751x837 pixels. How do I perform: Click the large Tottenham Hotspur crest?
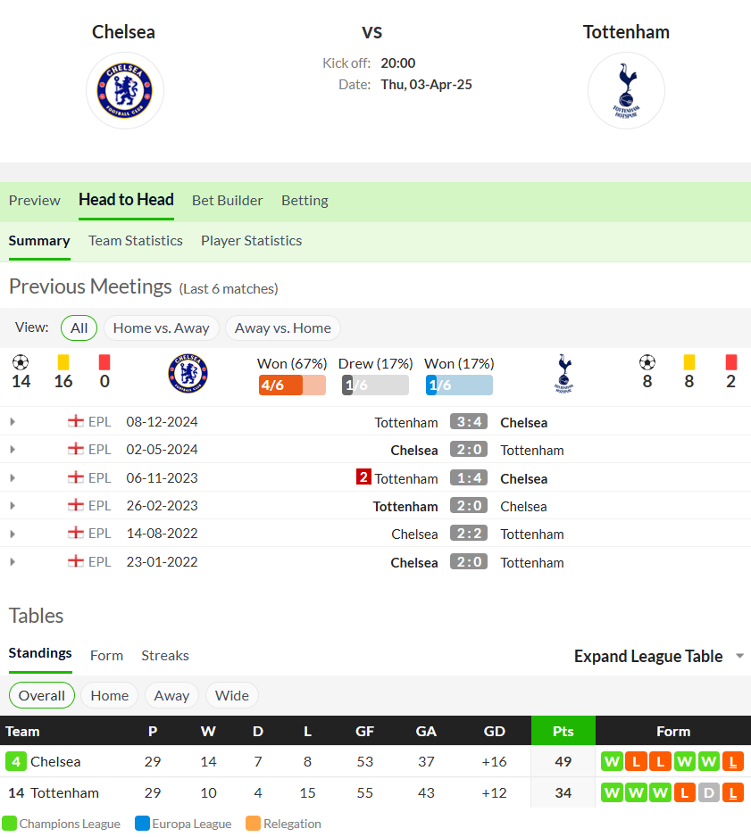[x=626, y=91]
